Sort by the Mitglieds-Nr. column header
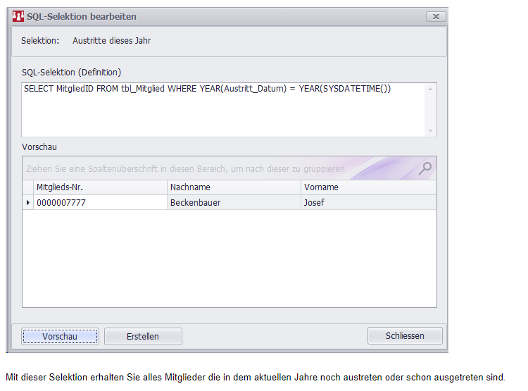This screenshot has height=391, width=528. point(100,187)
